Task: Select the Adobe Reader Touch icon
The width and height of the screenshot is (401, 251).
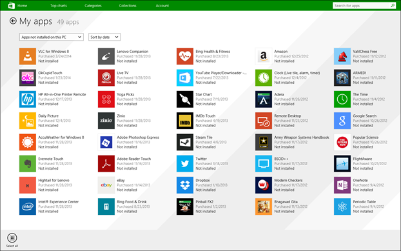Action: [106, 164]
